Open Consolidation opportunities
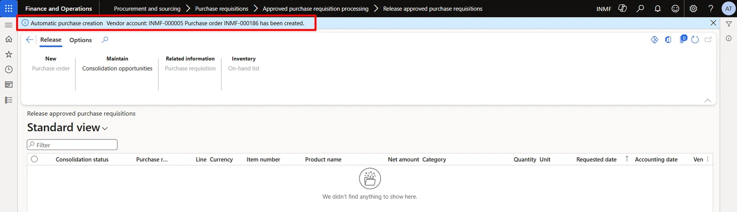The height and width of the screenshot is (212, 737). (x=117, y=68)
